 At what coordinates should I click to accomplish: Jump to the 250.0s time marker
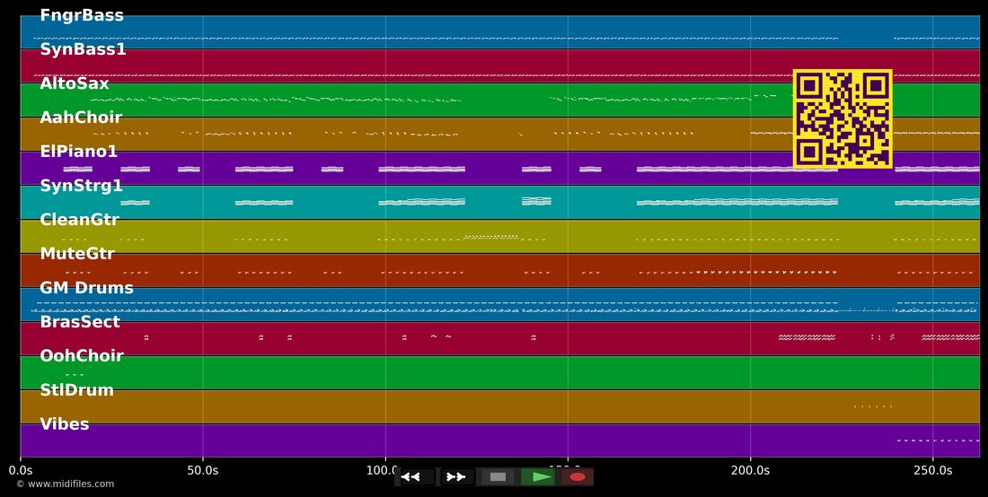tap(932, 470)
